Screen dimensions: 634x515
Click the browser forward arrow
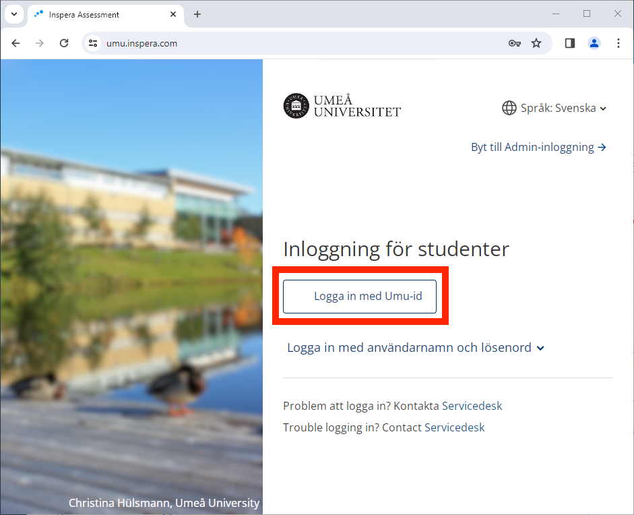40,43
